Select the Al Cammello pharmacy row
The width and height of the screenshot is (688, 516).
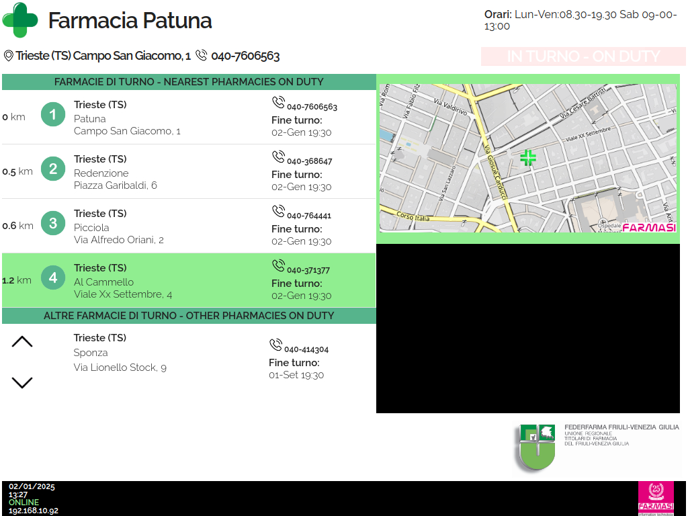[189, 280]
